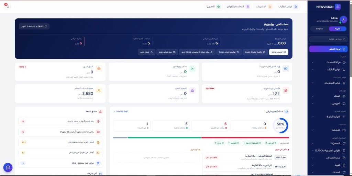Click the sidebar menu search field
Viewport: 352px width, 176px height.
click(x=328, y=39)
